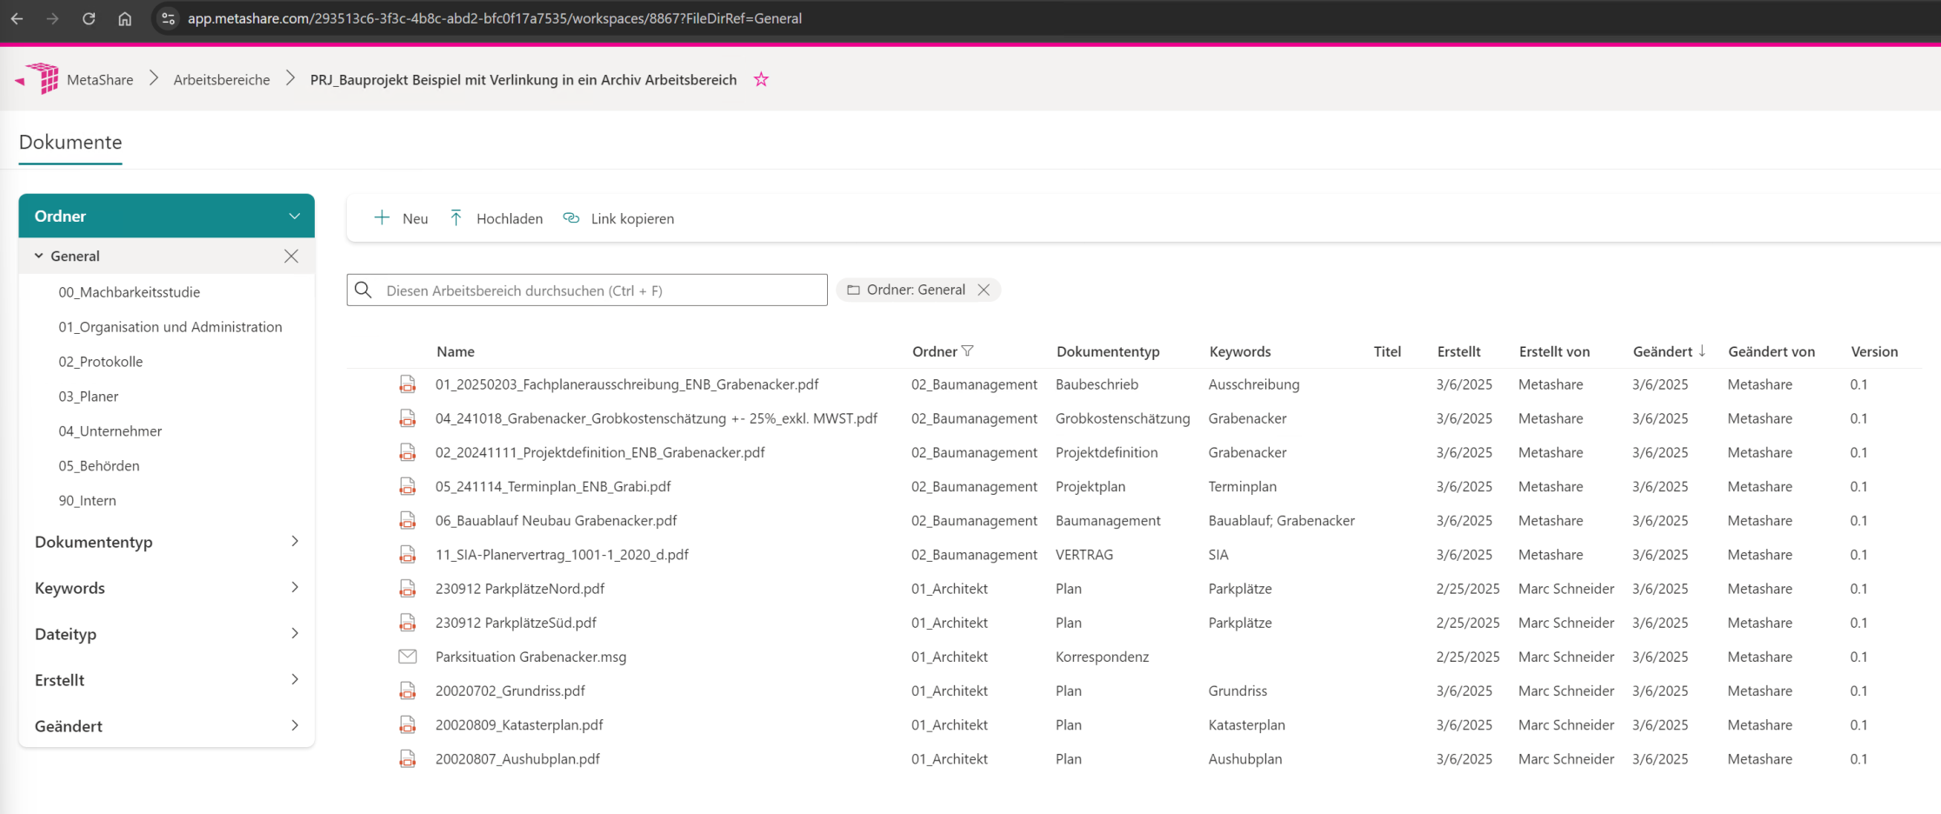The height and width of the screenshot is (814, 1941).
Task: Collapse the Ordner panel header
Action: 294,216
